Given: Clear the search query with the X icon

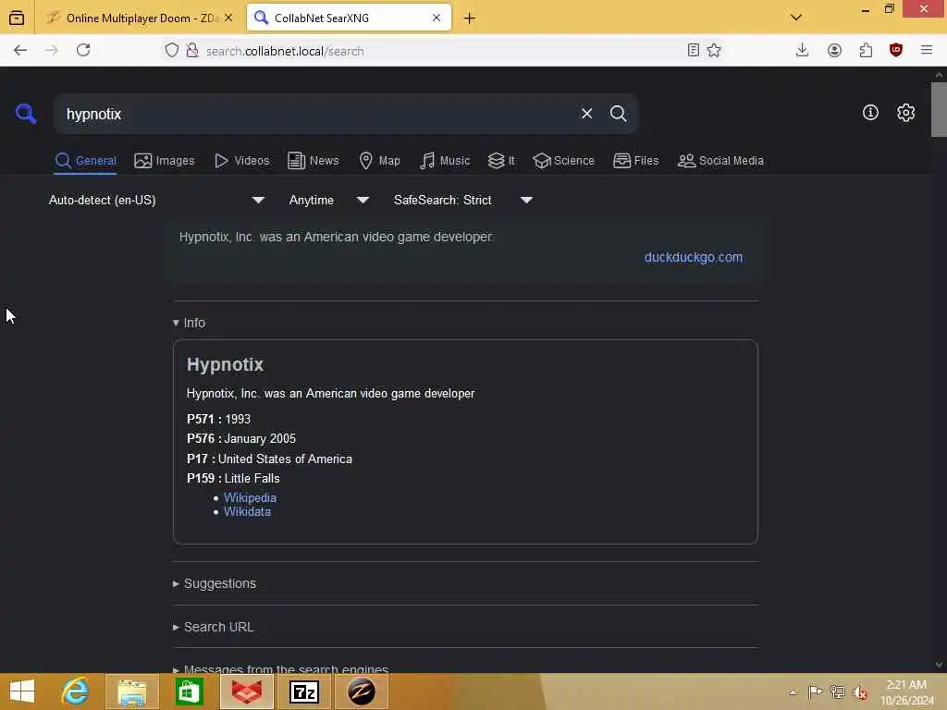Looking at the screenshot, I should (586, 114).
